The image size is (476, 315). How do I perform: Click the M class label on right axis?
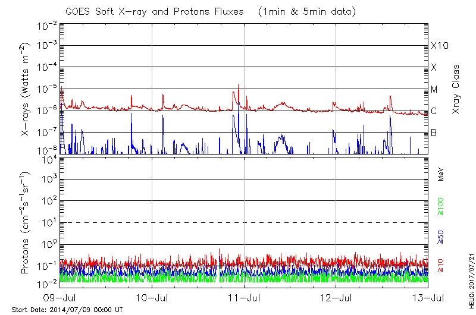(x=434, y=90)
